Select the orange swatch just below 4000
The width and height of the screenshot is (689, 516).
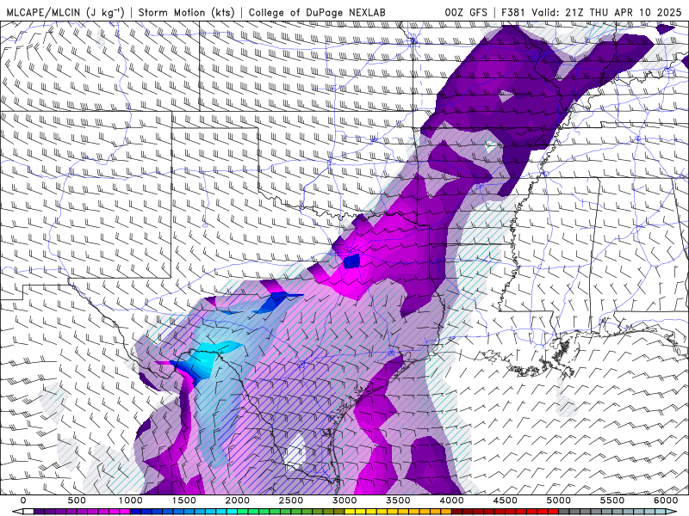tap(446, 511)
